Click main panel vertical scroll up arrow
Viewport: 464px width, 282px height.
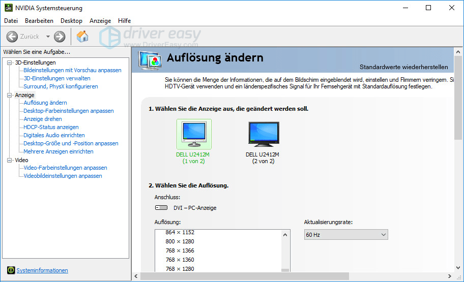458,52
